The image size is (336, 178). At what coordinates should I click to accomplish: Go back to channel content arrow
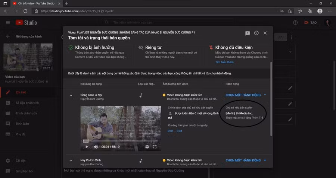coord(8,36)
